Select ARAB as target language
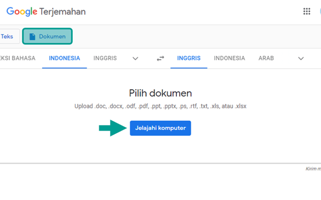Screen dimensions: 321x200 pyautogui.click(x=266, y=58)
